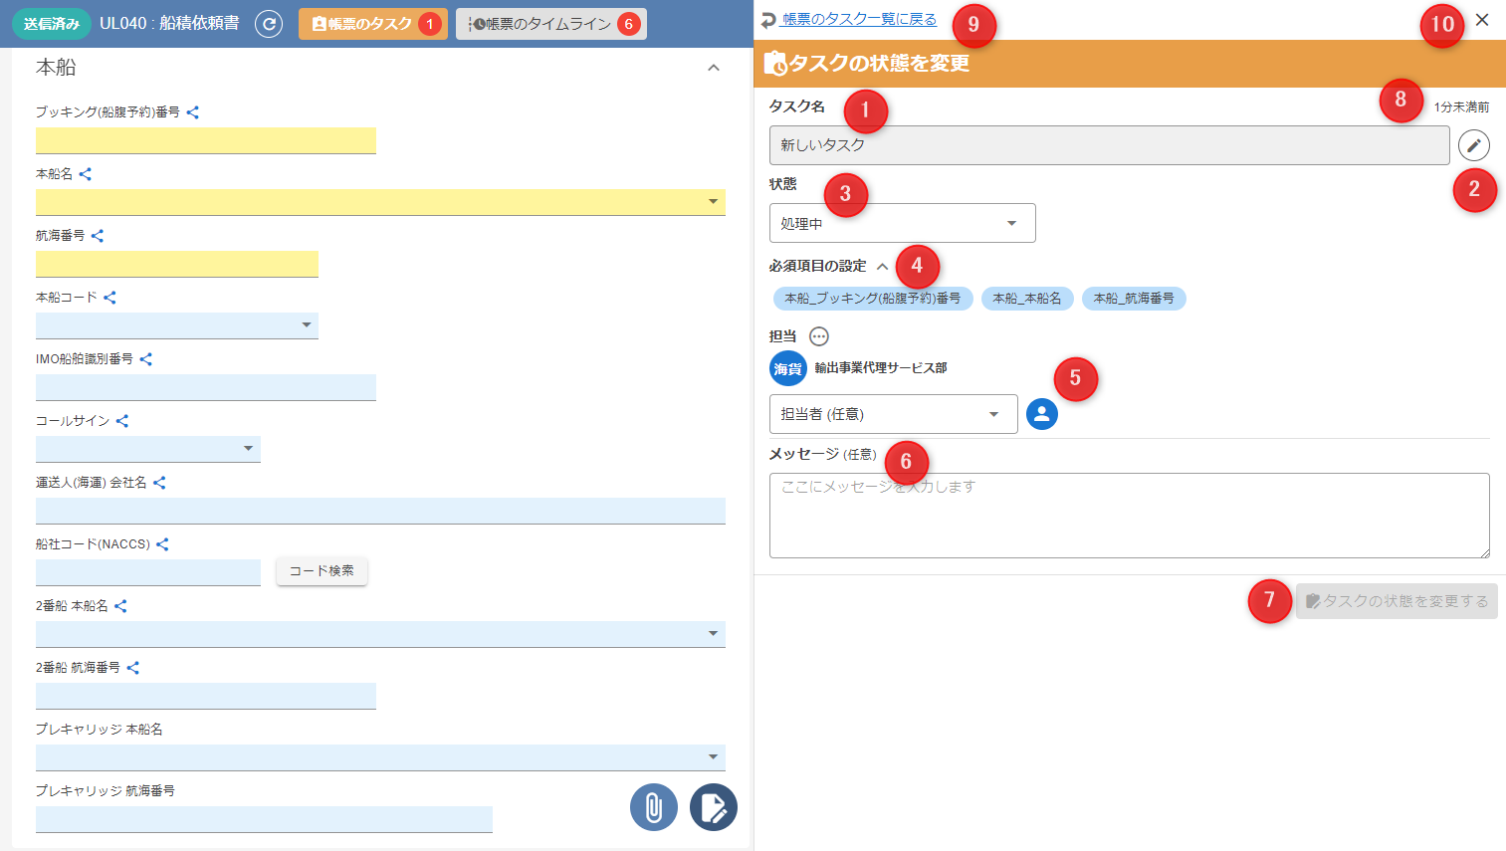
Task: Click the コード検索 button
Action: coord(322,571)
